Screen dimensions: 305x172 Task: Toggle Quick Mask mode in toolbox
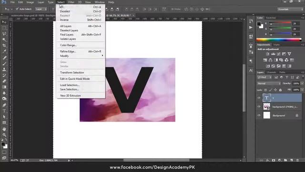tap(4, 152)
